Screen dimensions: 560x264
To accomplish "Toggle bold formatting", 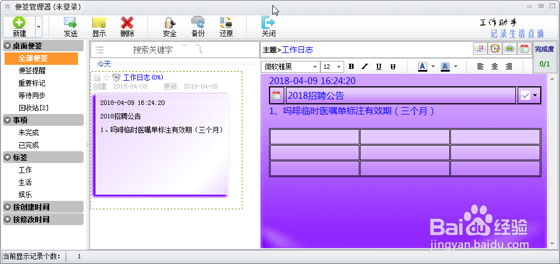I will coord(351,67).
